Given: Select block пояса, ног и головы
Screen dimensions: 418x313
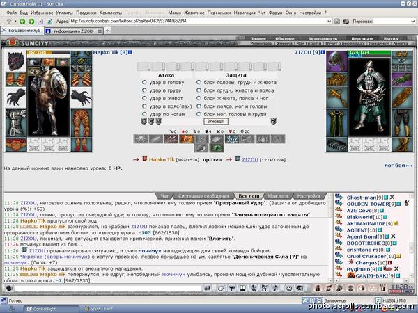Looking at the screenshot, I should coord(199,106).
